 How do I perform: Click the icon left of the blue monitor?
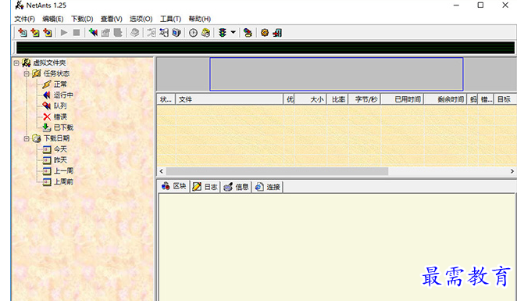164,33
